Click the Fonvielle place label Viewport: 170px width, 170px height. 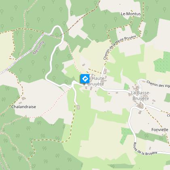[x=160, y=130]
